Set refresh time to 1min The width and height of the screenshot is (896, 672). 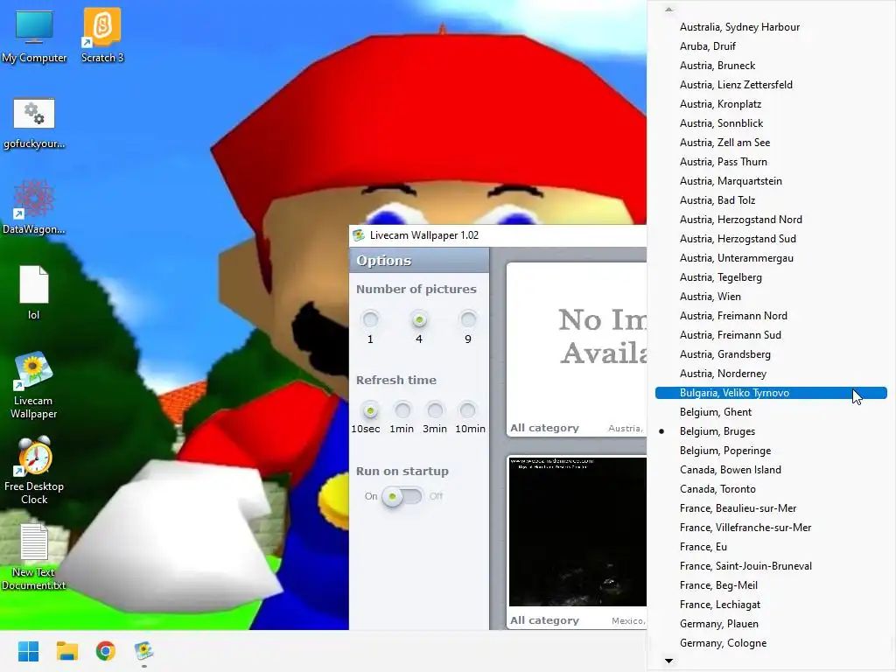click(x=402, y=409)
